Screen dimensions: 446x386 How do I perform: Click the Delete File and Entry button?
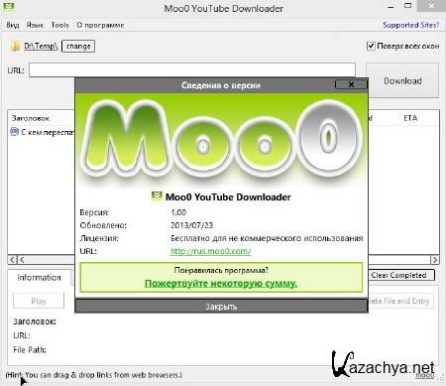click(400, 301)
